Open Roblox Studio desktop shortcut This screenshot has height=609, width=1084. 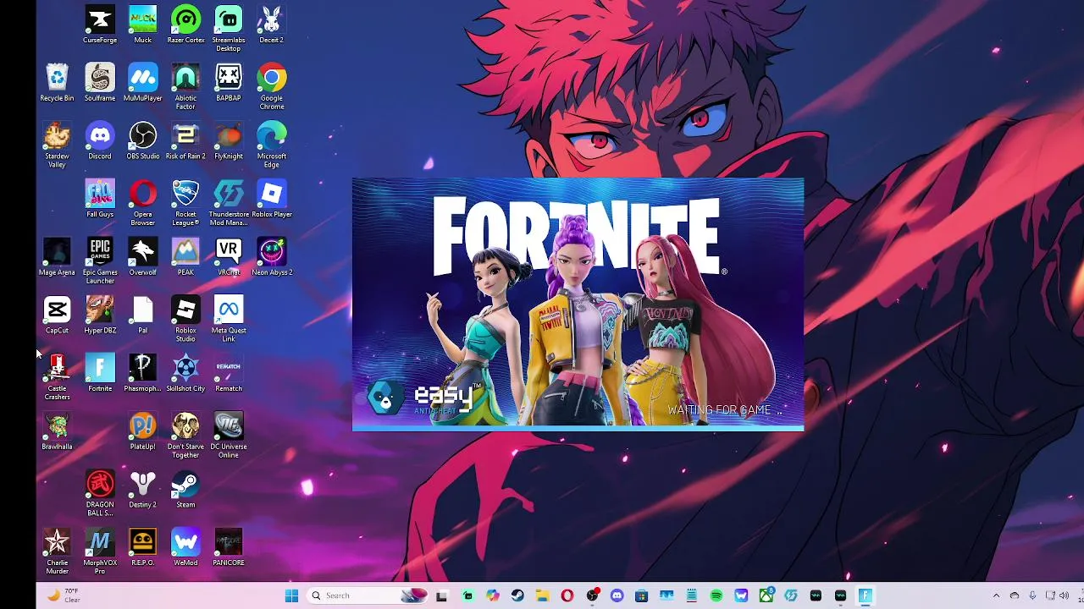185,319
